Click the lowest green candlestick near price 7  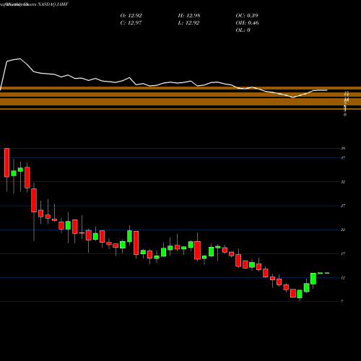[300, 294]
